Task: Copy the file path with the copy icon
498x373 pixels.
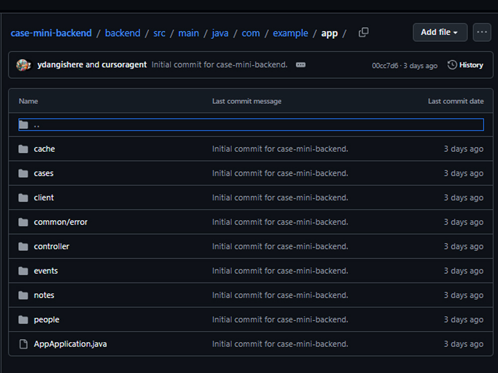Action: pyautogui.click(x=364, y=32)
